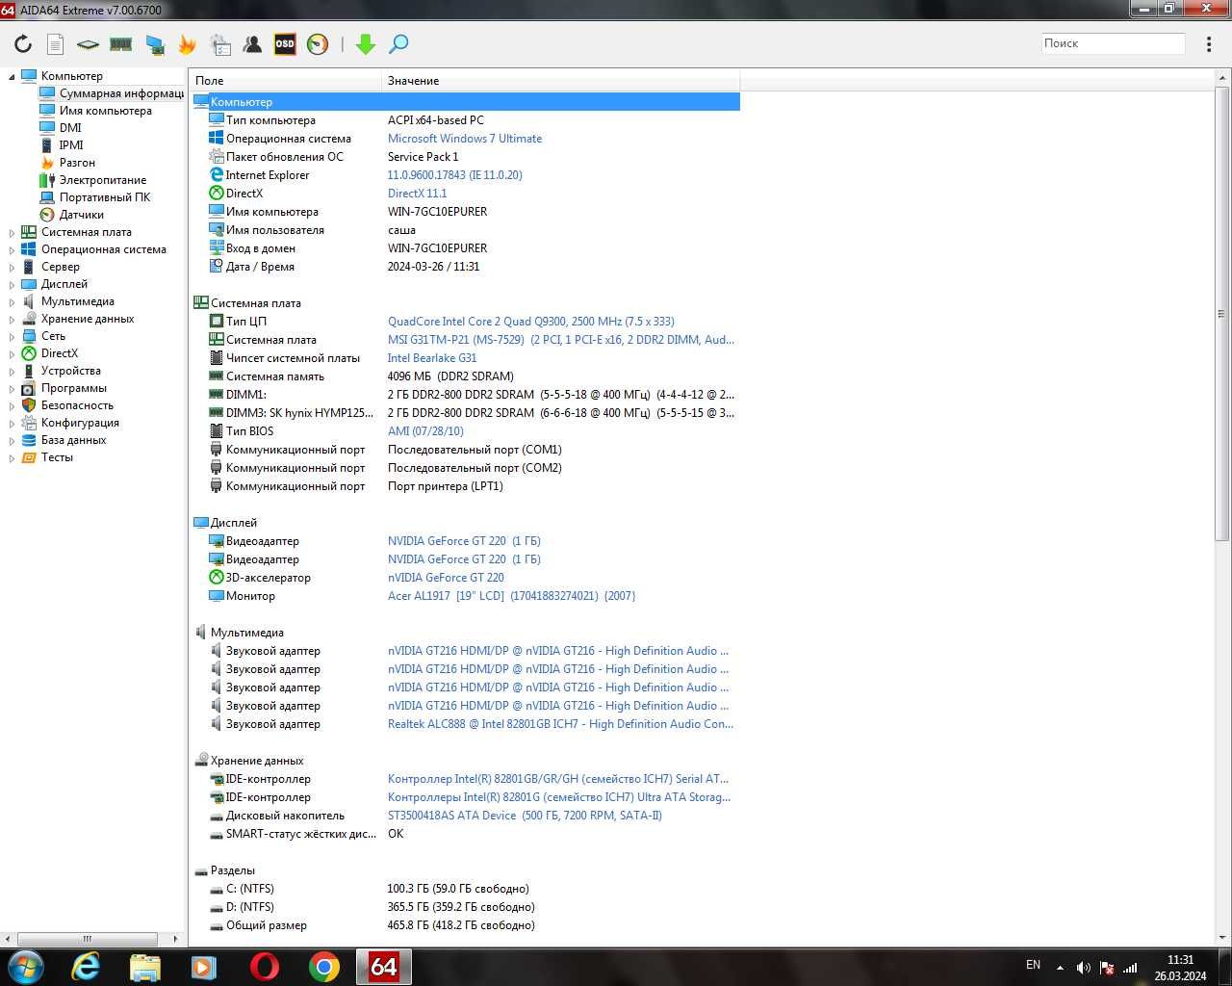Open the nVIDIA GeForce GT 220 3D-accelerator link
Screen dimensions: 1232x986
(446, 578)
